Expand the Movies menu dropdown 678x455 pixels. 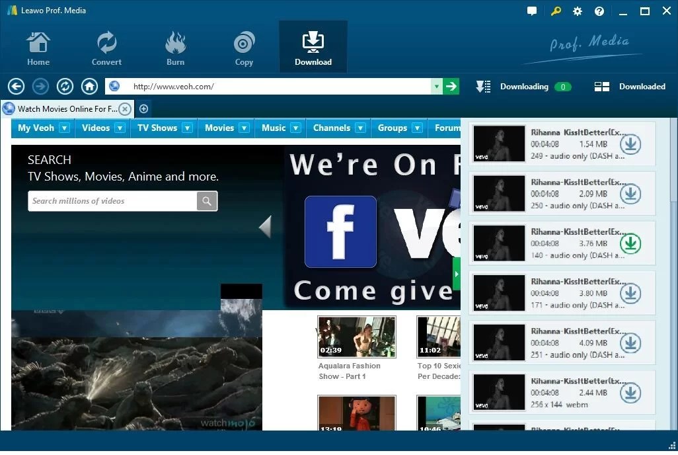point(244,128)
